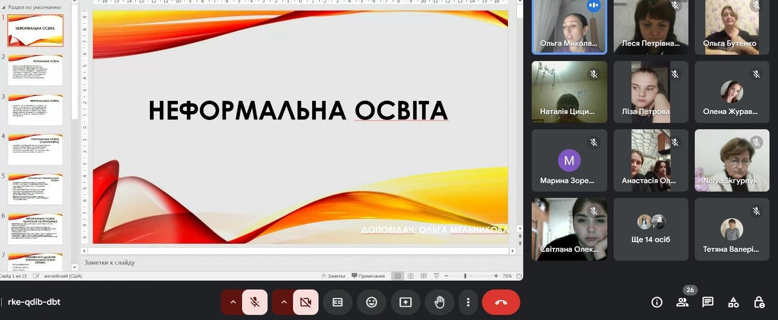Toggle the microphone mute button
The width and height of the screenshot is (778, 320).
pyautogui.click(x=255, y=302)
